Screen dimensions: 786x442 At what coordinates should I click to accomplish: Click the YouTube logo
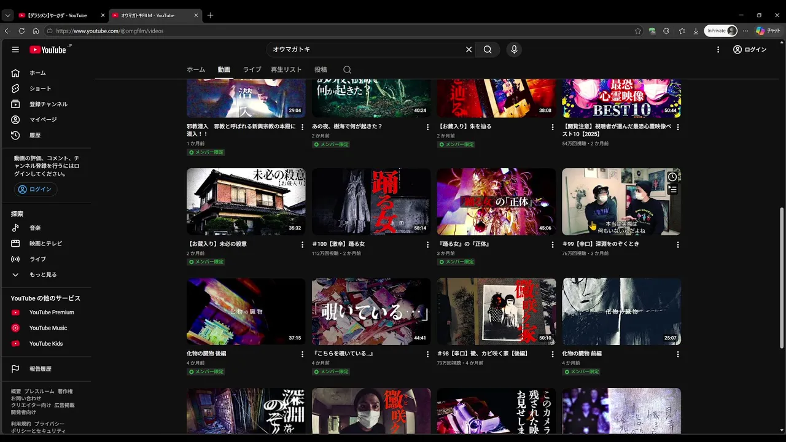(48, 50)
